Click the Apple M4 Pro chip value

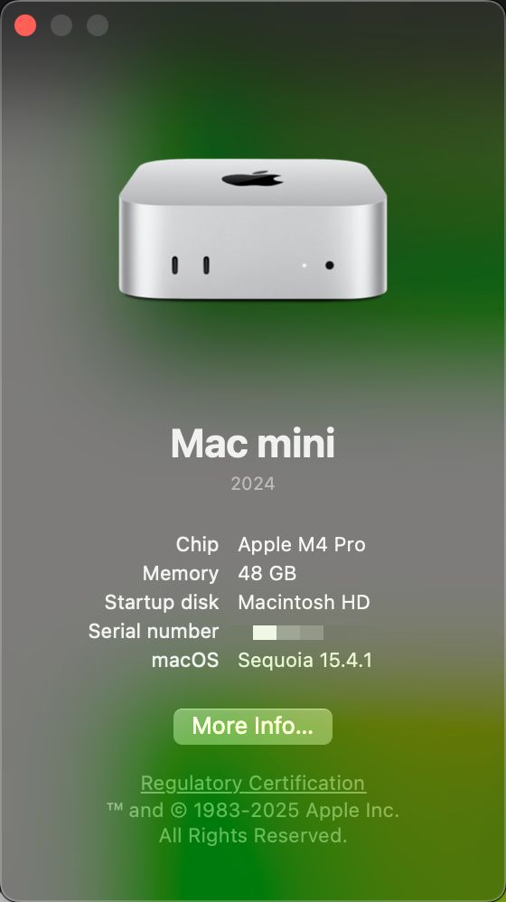[302, 544]
